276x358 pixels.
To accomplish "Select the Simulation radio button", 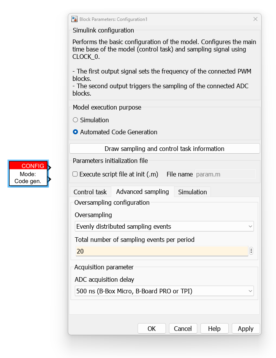I will [75, 120].
